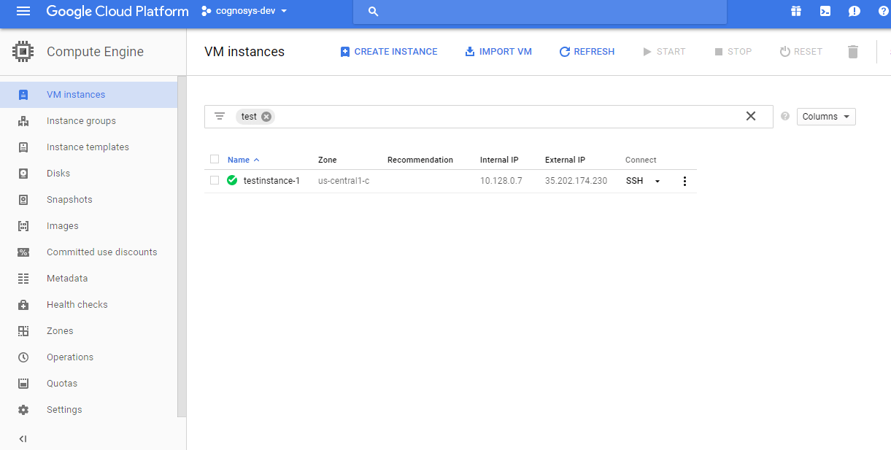Click the Google Cloud Platform logo
891x450 pixels.
click(x=117, y=11)
